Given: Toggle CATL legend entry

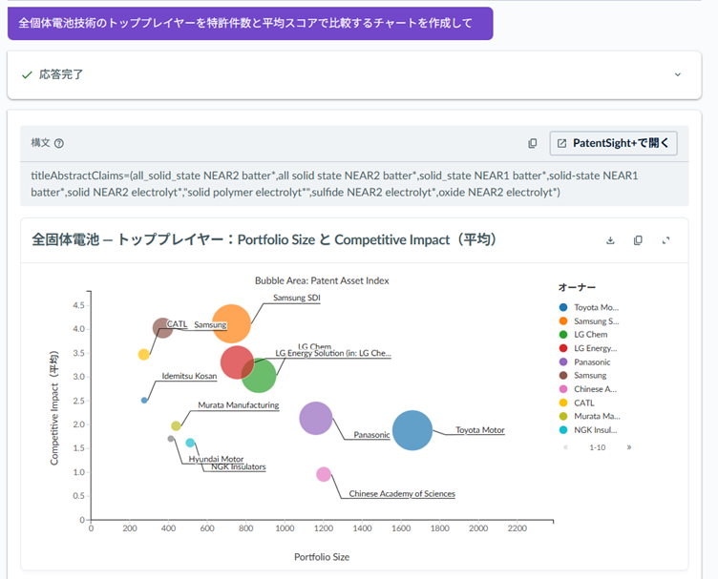Looking at the screenshot, I should [x=577, y=403].
